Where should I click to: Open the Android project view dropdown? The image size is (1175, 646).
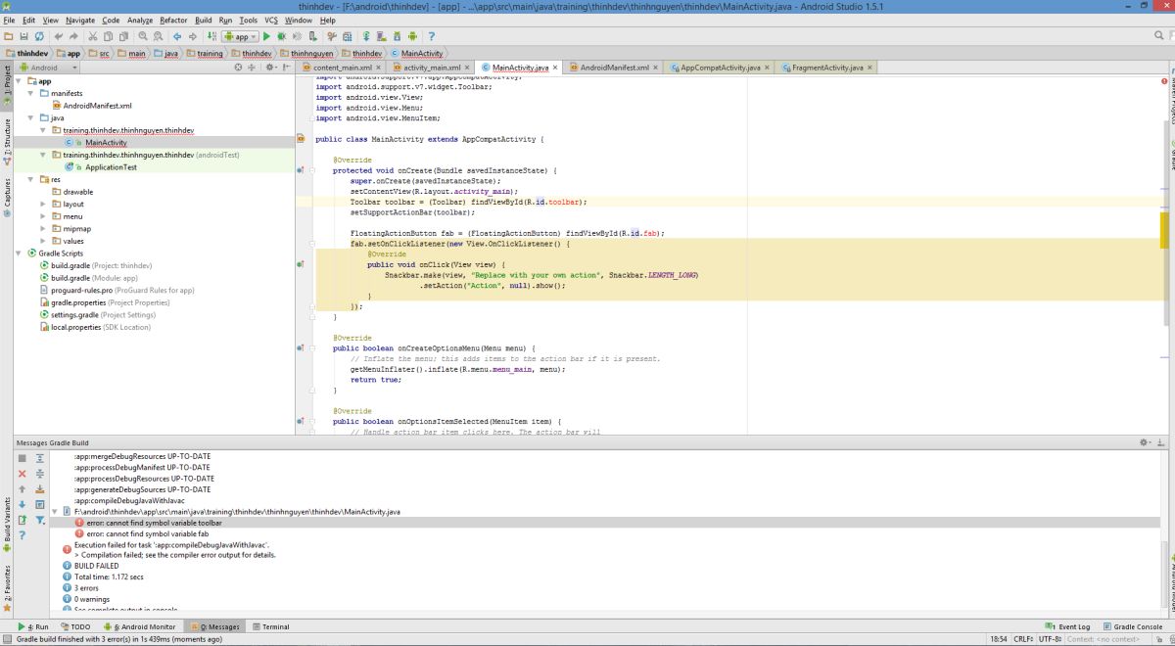coord(45,68)
